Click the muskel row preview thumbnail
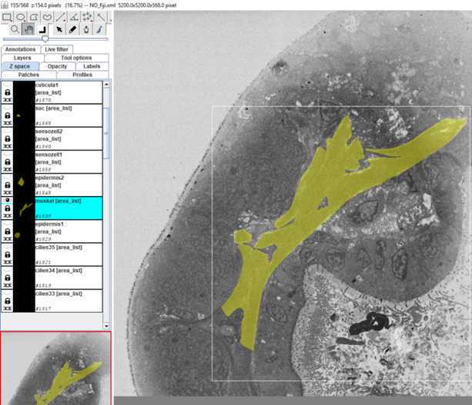 pyautogui.click(x=24, y=208)
